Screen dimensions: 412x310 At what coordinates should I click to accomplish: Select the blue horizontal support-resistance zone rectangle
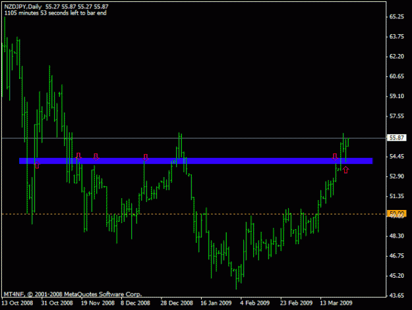pos(196,161)
